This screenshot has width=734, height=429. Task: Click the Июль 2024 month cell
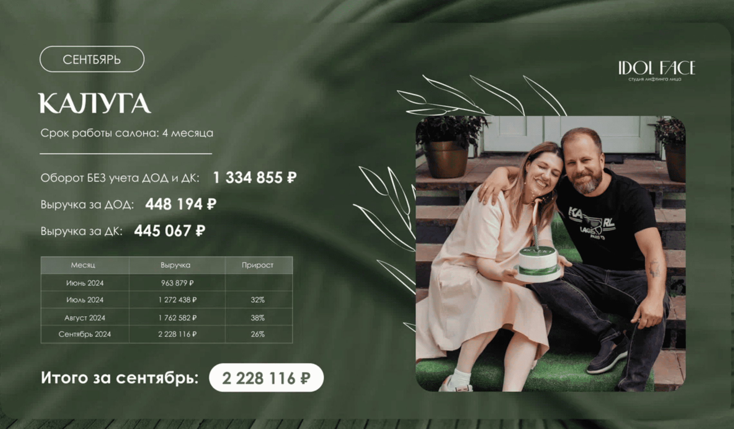(85, 300)
